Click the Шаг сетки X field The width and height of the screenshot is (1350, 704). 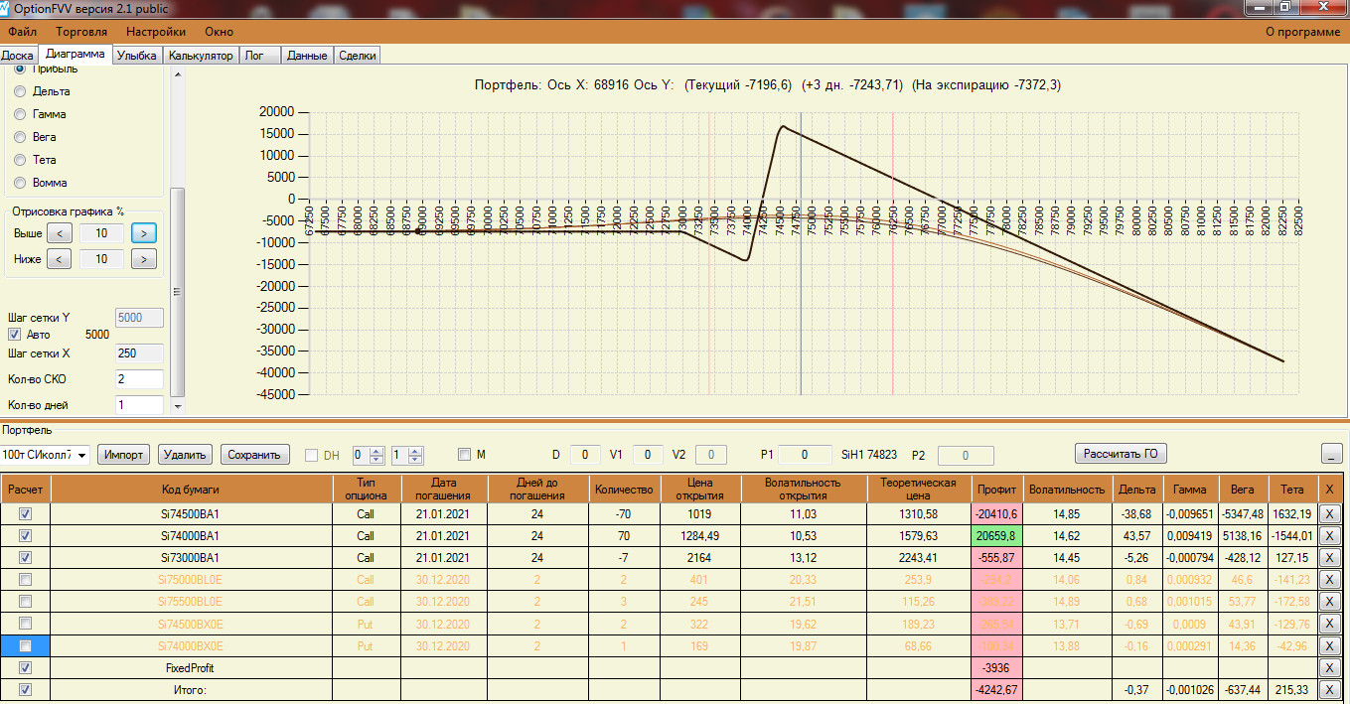[x=140, y=353]
